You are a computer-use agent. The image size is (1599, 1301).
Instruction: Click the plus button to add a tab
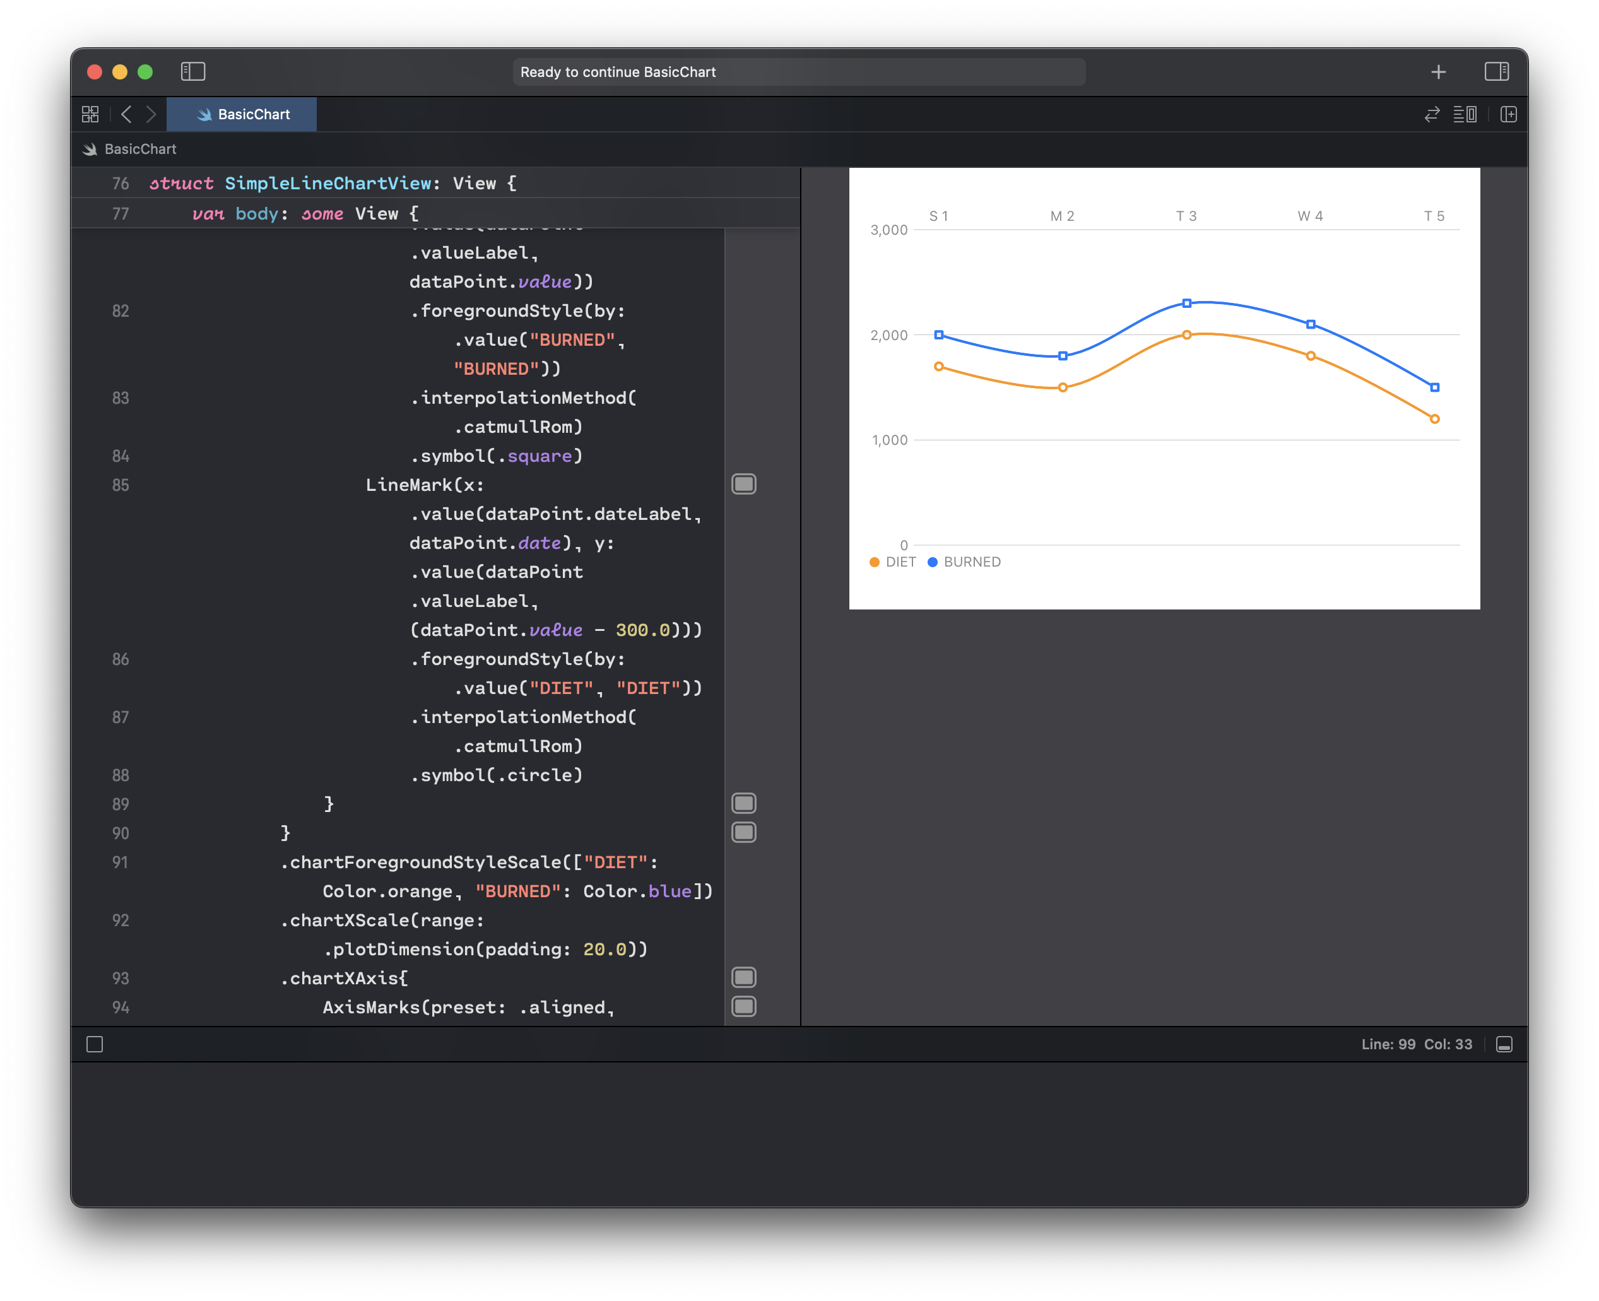1439,71
